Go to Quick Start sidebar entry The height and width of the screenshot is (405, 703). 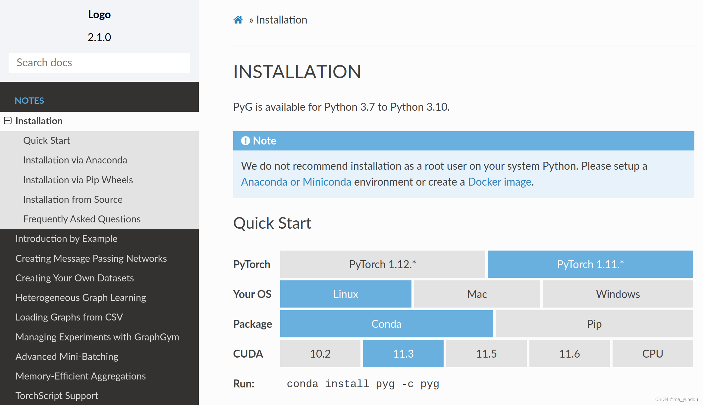47,141
